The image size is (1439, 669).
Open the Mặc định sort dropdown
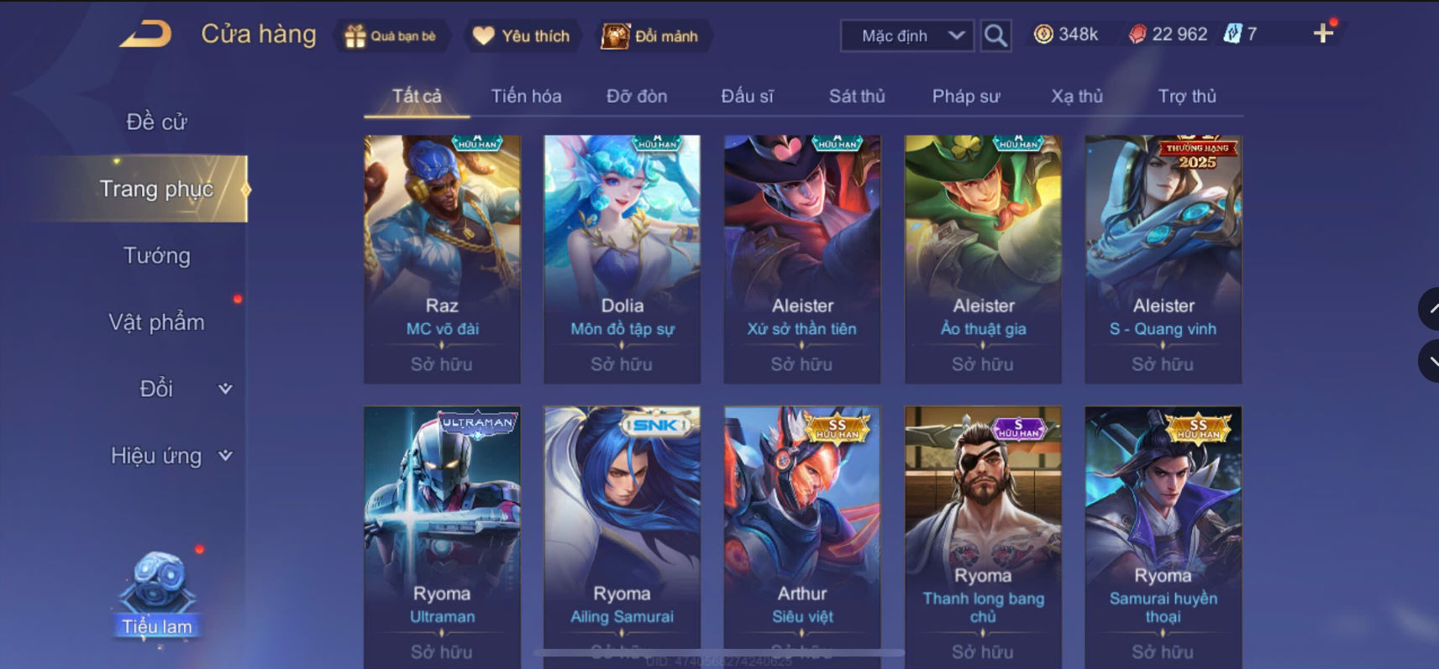coord(907,36)
